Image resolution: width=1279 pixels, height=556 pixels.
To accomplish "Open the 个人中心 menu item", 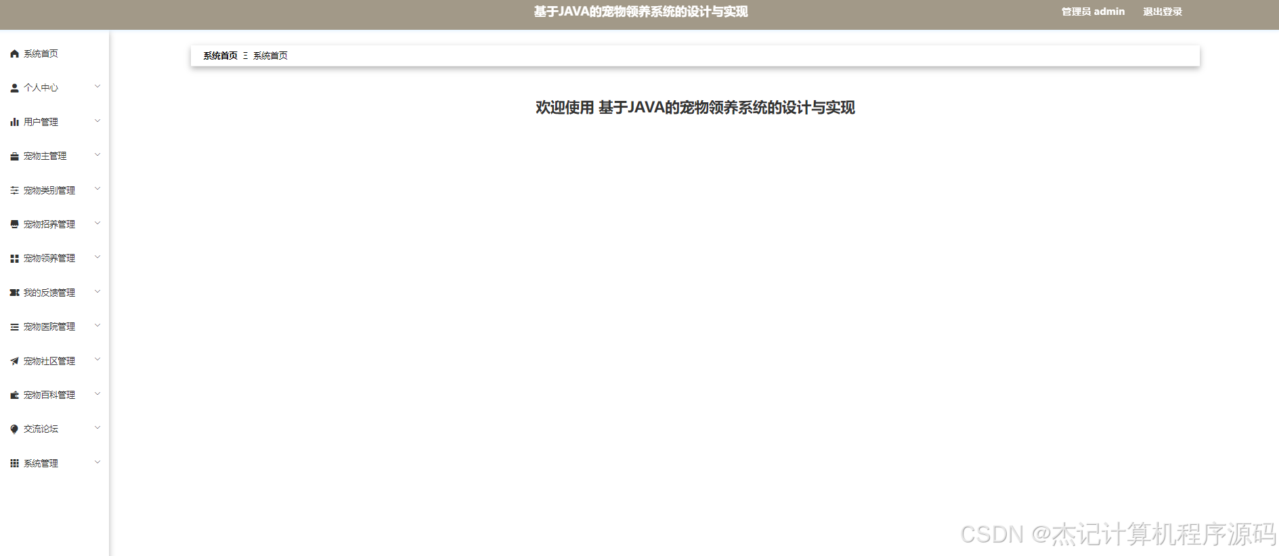I will point(54,88).
